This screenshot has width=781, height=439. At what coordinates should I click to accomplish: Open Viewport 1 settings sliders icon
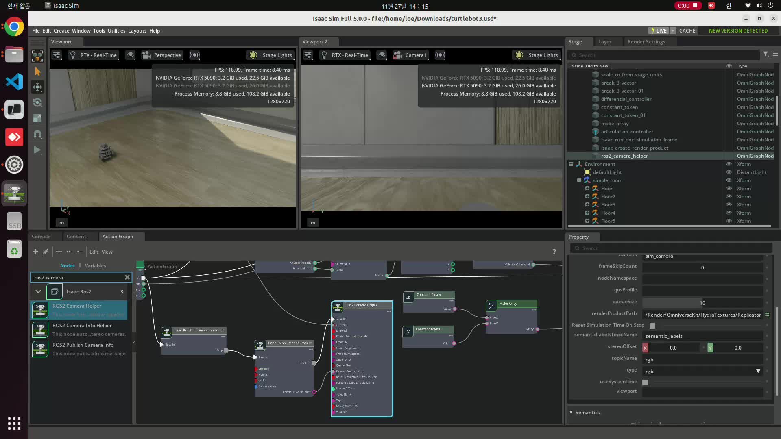(57, 55)
